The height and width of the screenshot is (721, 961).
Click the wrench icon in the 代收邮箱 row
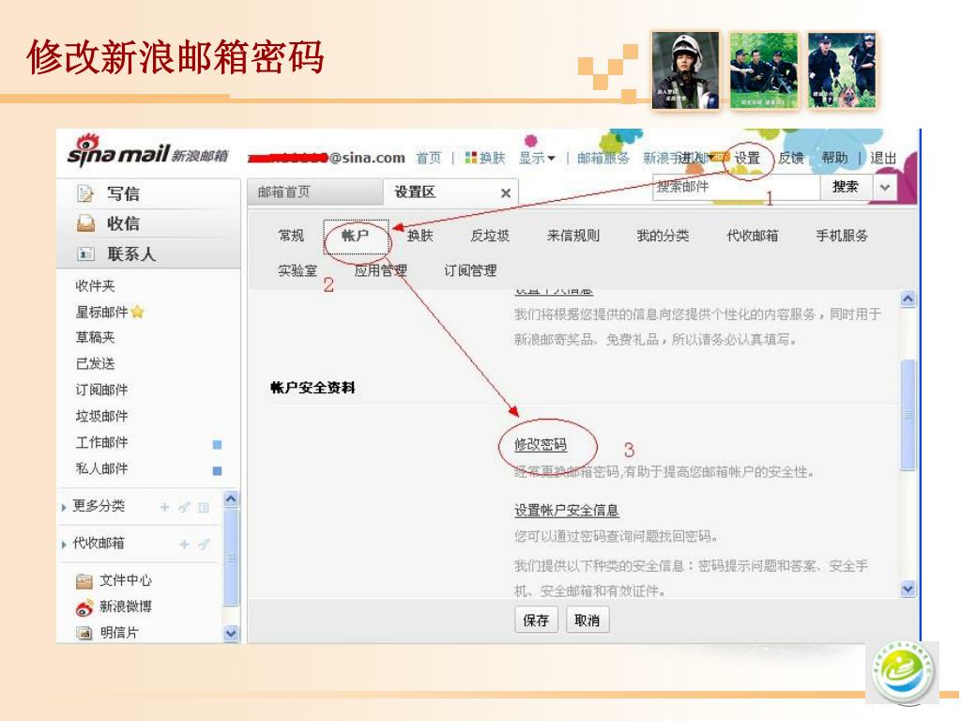point(204,544)
